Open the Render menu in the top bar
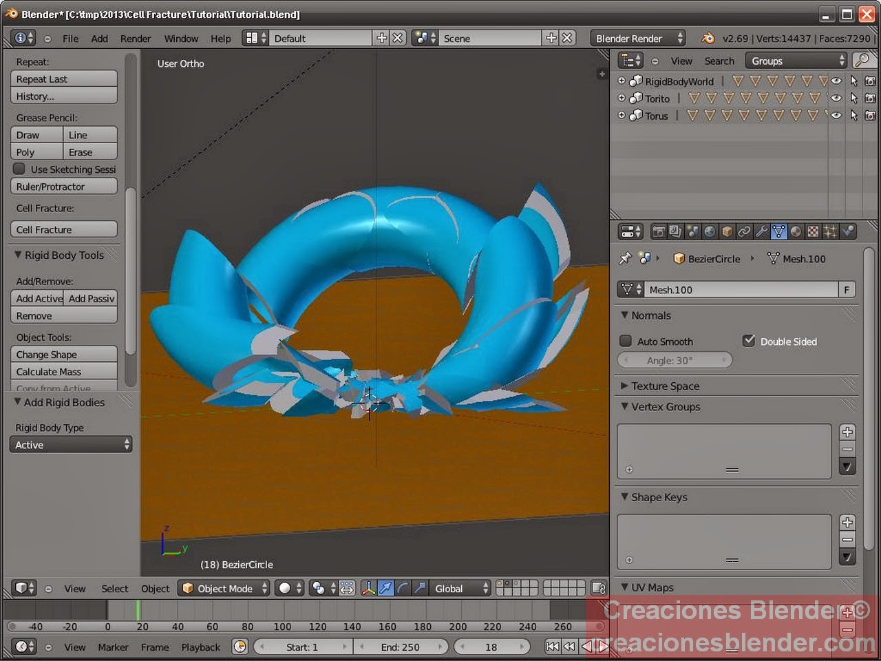Viewport: 881px width, 661px height. click(136, 38)
